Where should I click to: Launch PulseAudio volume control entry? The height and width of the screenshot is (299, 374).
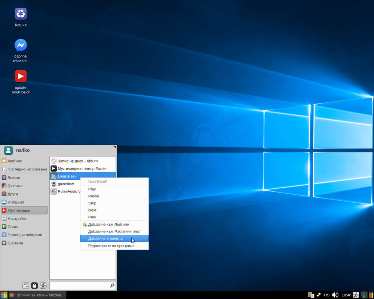point(65,191)
